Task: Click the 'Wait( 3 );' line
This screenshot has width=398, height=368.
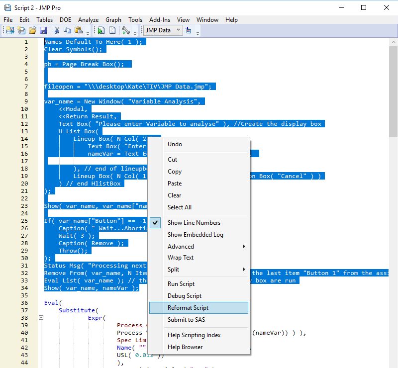Action: coord(77,236)
